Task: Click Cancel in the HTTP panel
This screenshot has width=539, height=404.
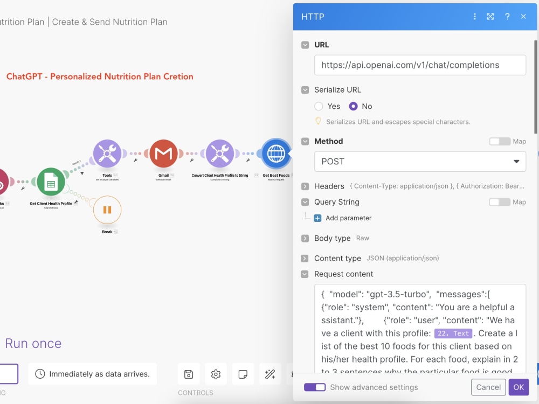Action: coord(488,387)
